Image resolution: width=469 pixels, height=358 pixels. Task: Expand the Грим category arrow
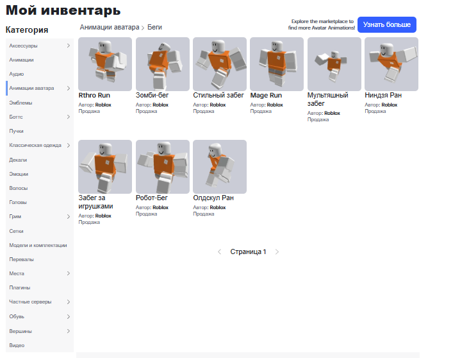68,217
